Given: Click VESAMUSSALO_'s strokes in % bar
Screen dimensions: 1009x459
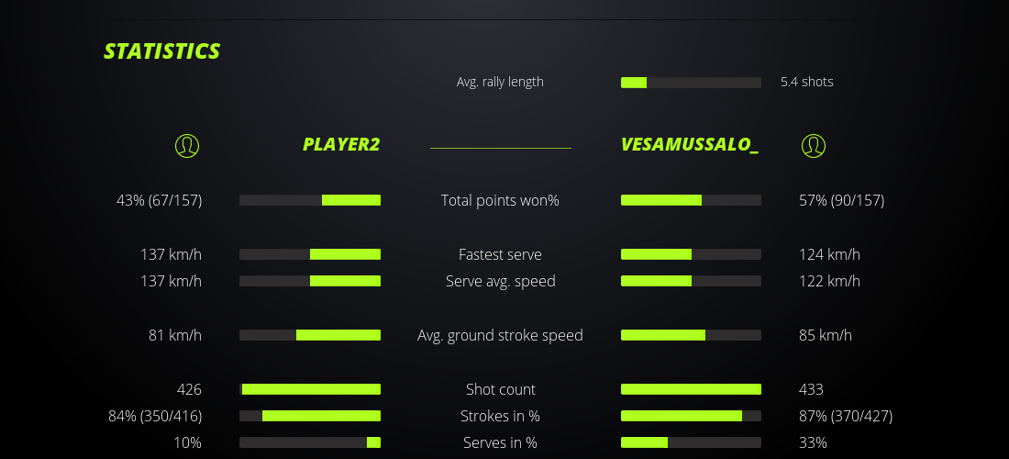Looking at the screenshot, I should click(691, 416).
